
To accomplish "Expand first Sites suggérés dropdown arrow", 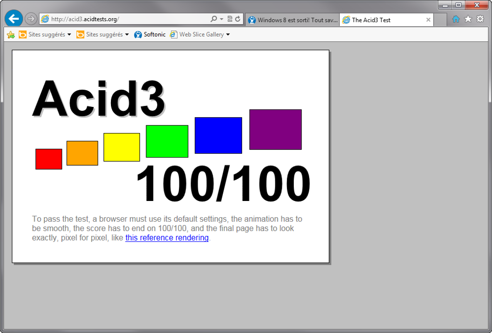I will point(69,35).
